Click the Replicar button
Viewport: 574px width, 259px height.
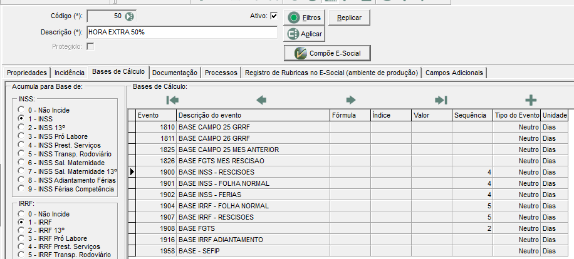tap(349, 18)
